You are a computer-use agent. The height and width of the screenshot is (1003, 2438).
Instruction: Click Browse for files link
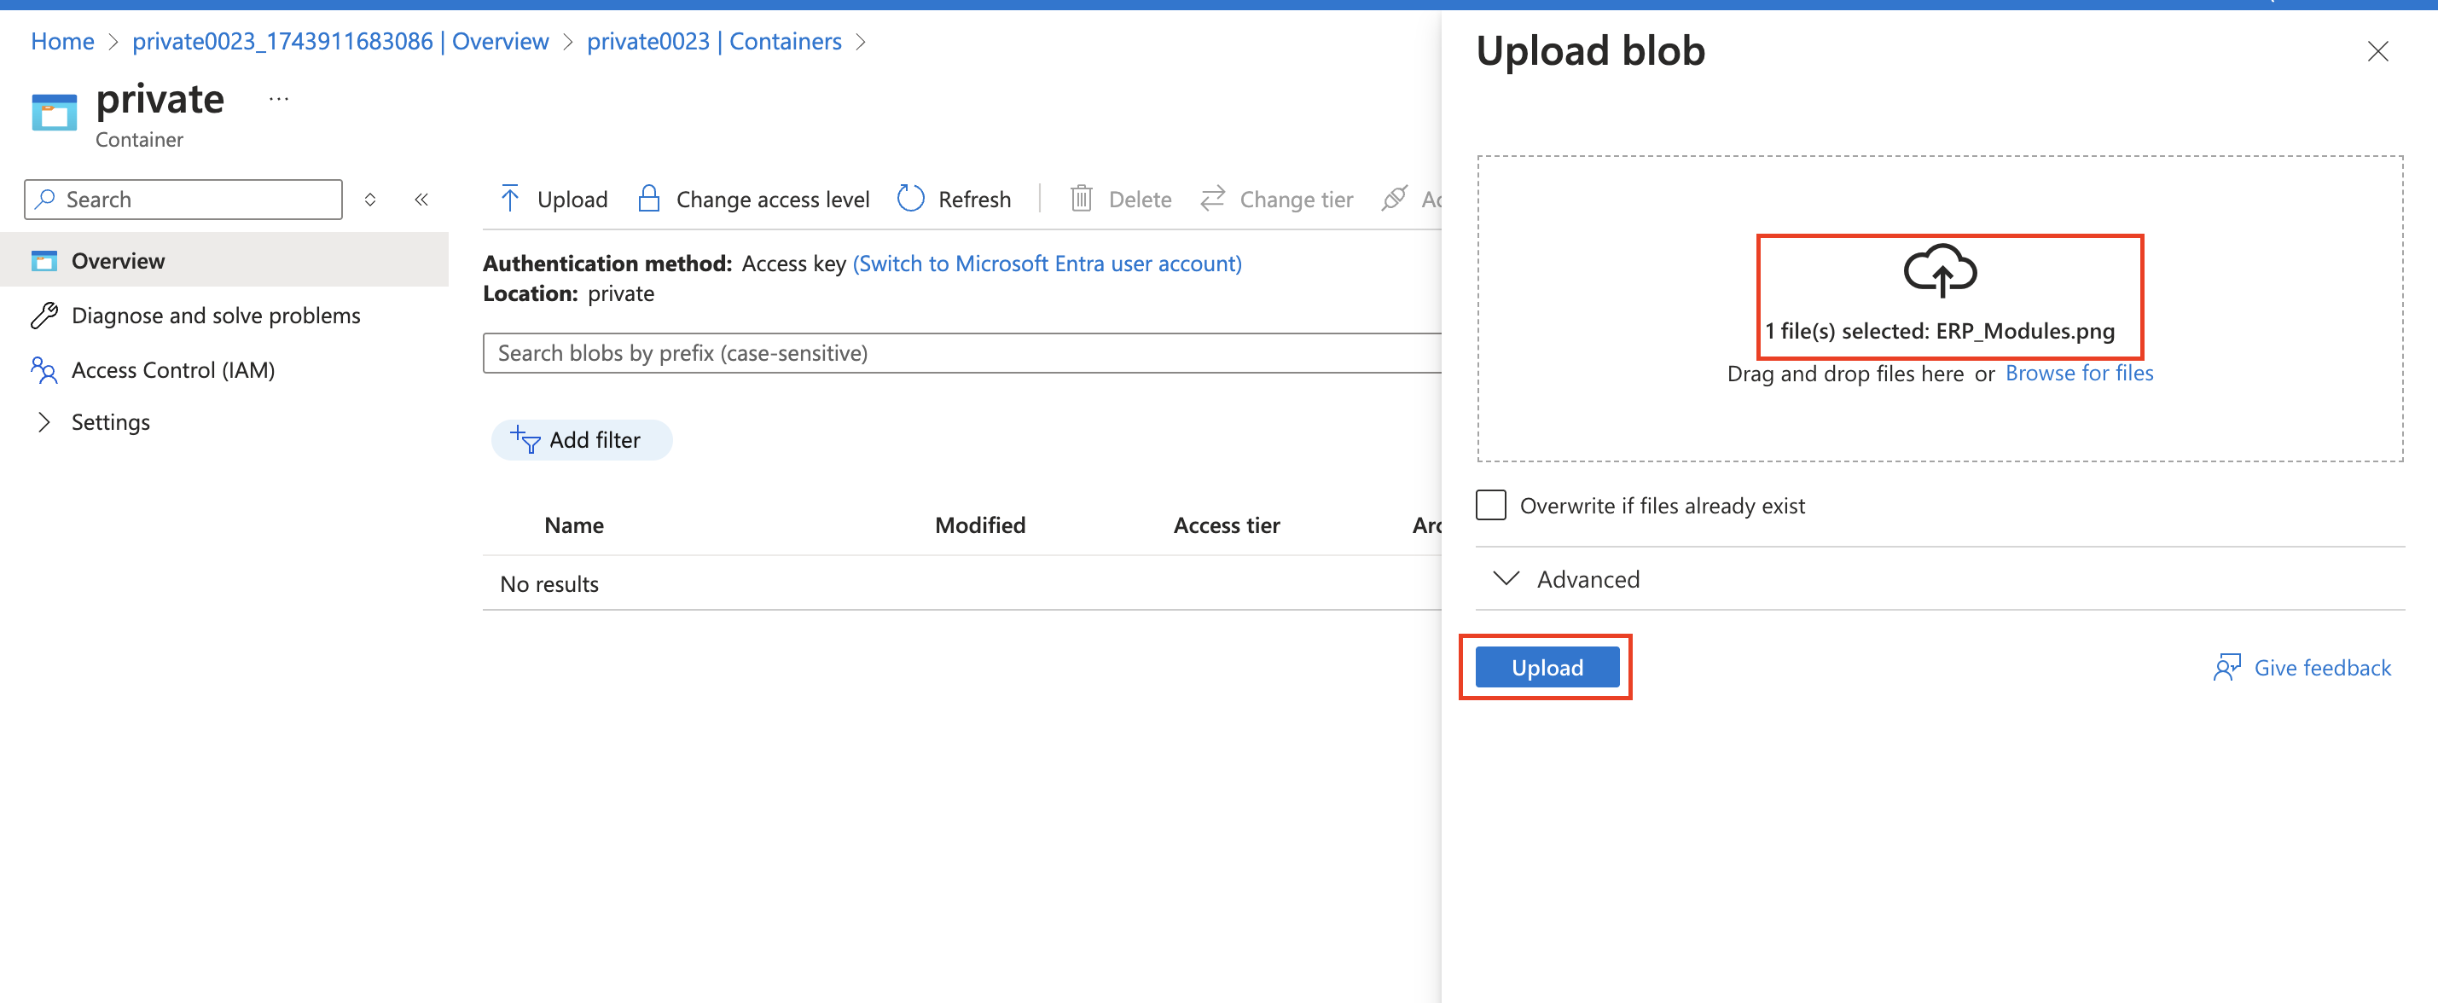(x=2078, y=373)
